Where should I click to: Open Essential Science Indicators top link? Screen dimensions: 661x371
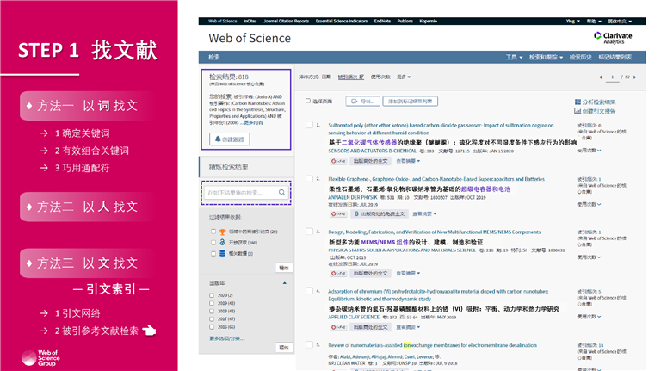[x=342, y=21]
